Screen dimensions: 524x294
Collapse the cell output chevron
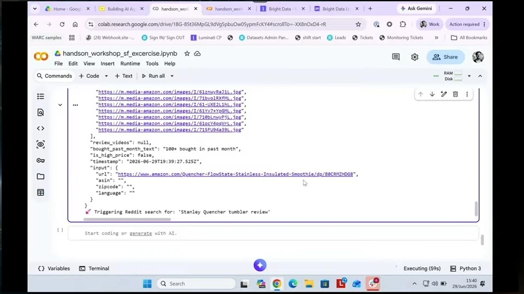point(60,105)
